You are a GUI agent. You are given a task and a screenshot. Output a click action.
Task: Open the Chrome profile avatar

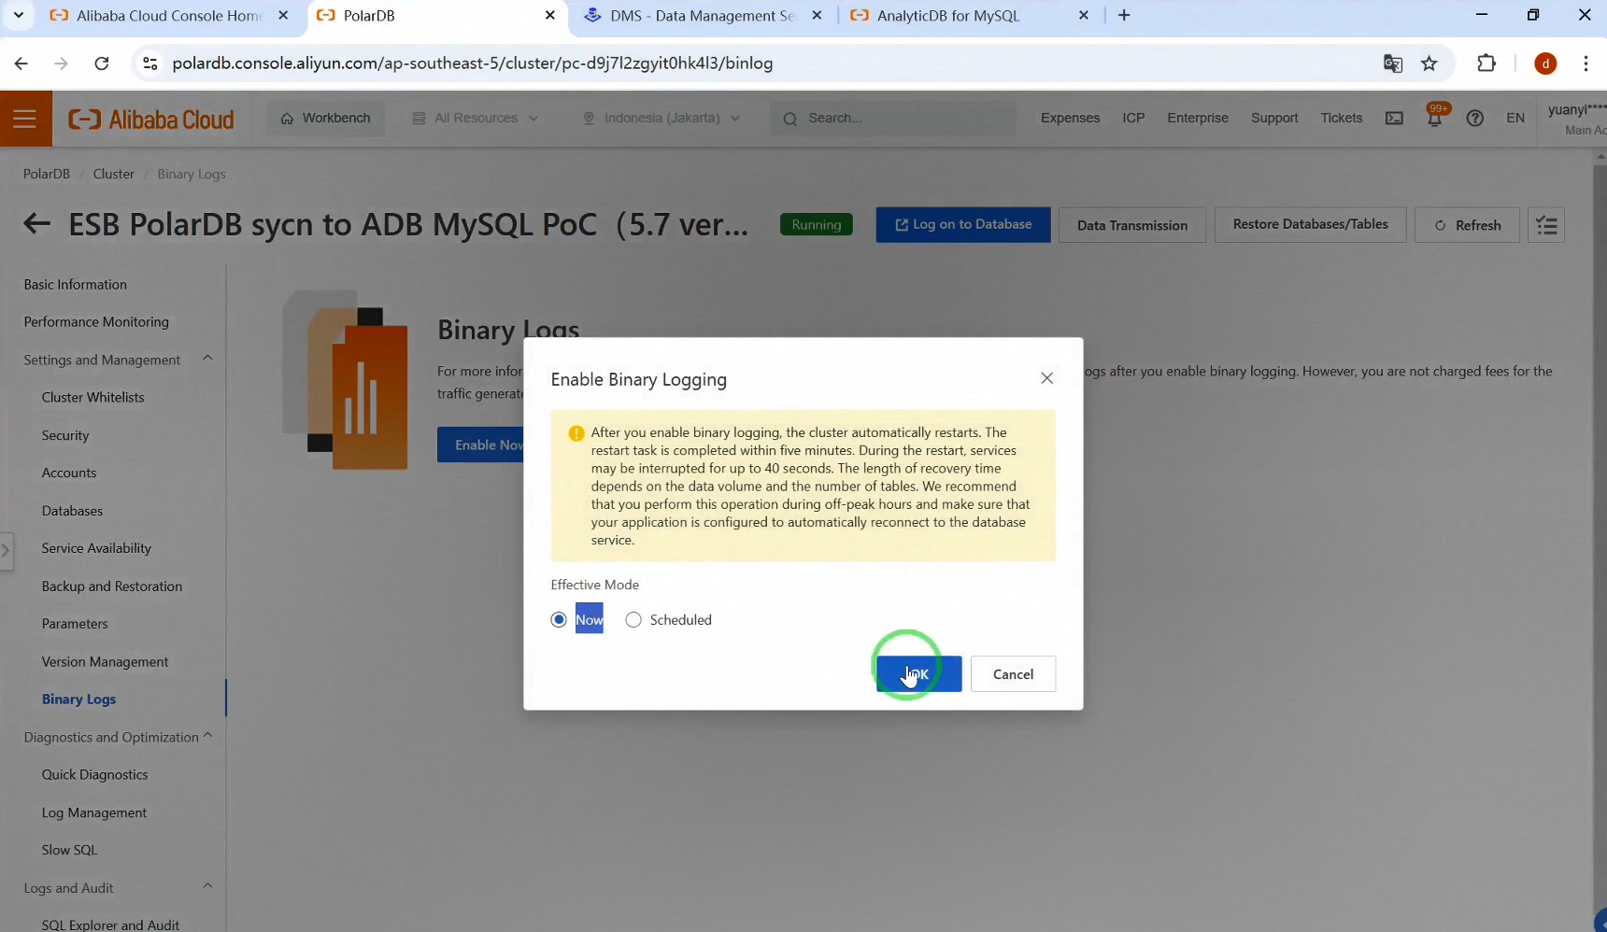(1545, 64)
